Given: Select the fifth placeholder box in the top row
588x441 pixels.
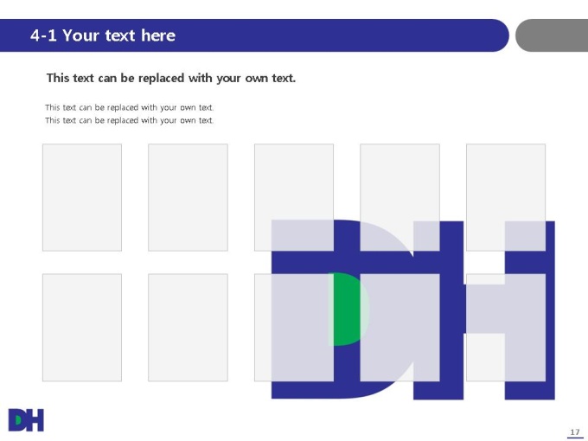Looking at the screenshot, I should click(506, 197).
